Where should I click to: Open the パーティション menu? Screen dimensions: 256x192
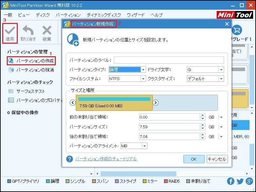68,15
